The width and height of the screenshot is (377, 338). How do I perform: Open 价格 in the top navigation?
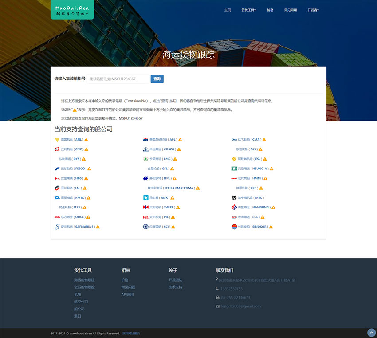point(270,10)
